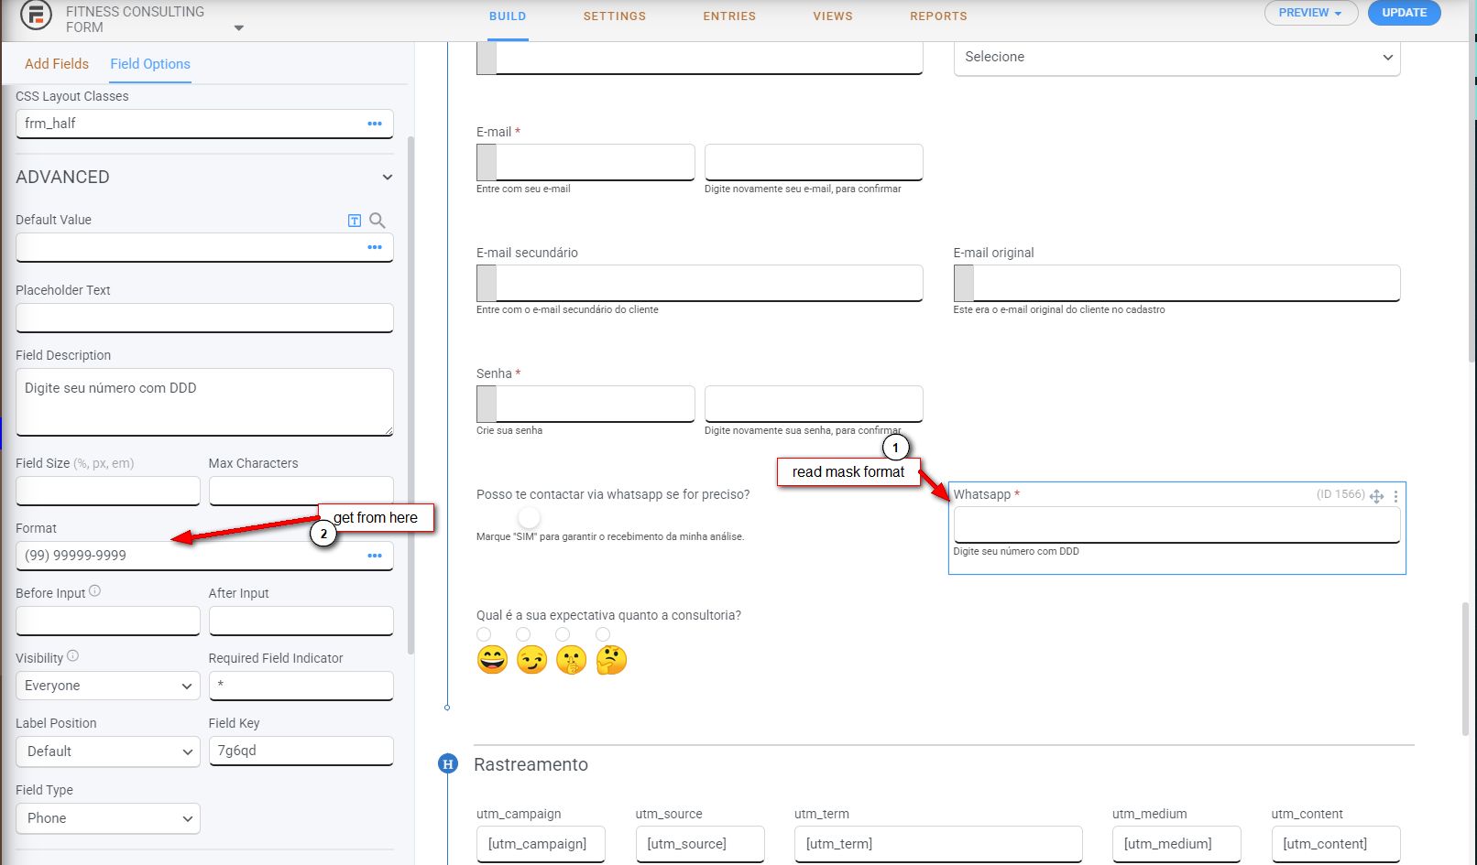The height and width of the screenshot is (865, 1477).
Task: Edit the Field Description textarea
Action: [x=204, y=402]
